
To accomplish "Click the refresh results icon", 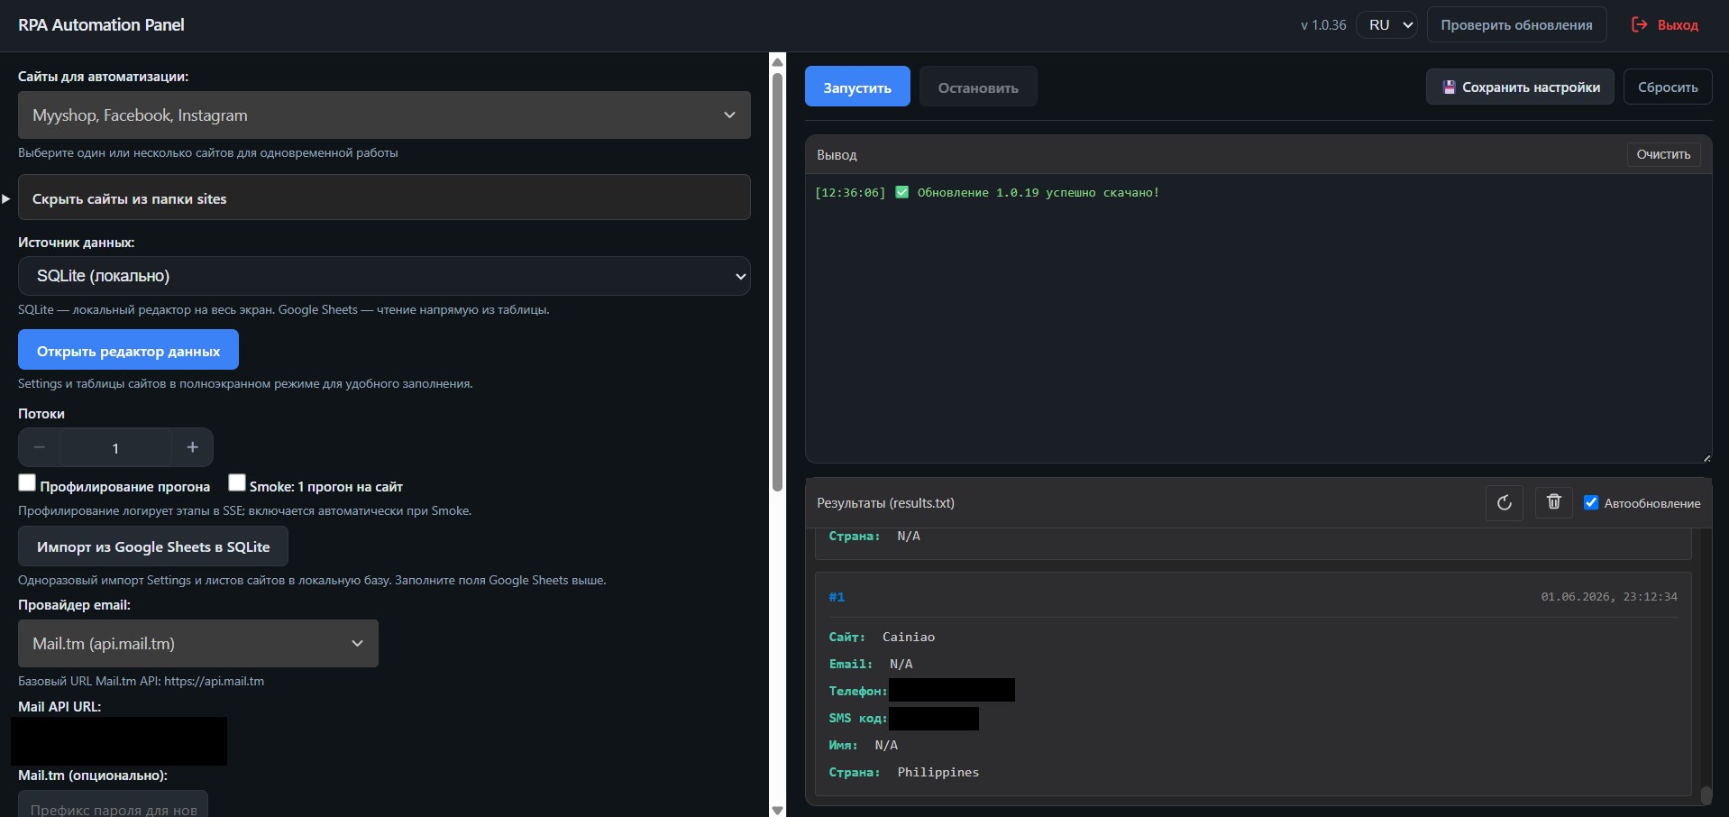I will (x=1504, y=502).
